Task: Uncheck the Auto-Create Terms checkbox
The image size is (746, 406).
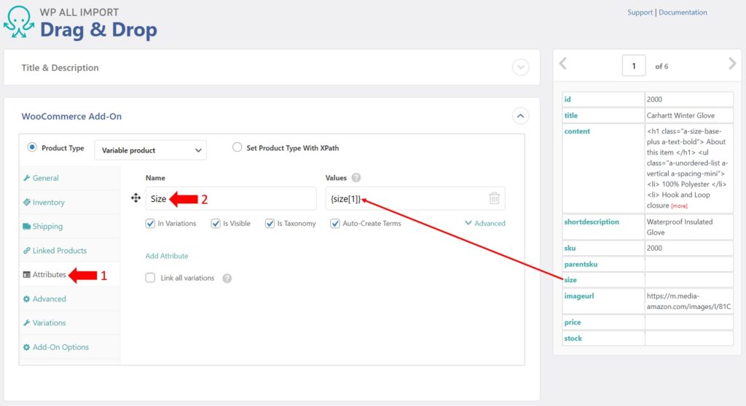Action: tap(335, 223)
